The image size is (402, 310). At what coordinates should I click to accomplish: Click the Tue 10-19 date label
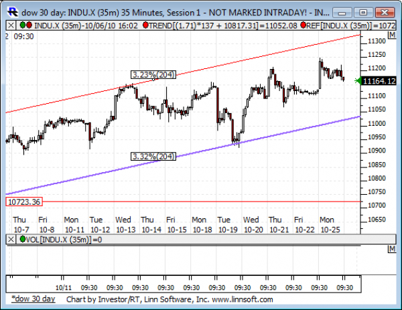point(228,225)
